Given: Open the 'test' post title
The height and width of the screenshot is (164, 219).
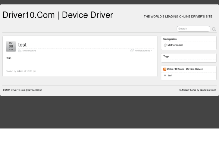Looking at the screenshot, I should click(22, 45).
